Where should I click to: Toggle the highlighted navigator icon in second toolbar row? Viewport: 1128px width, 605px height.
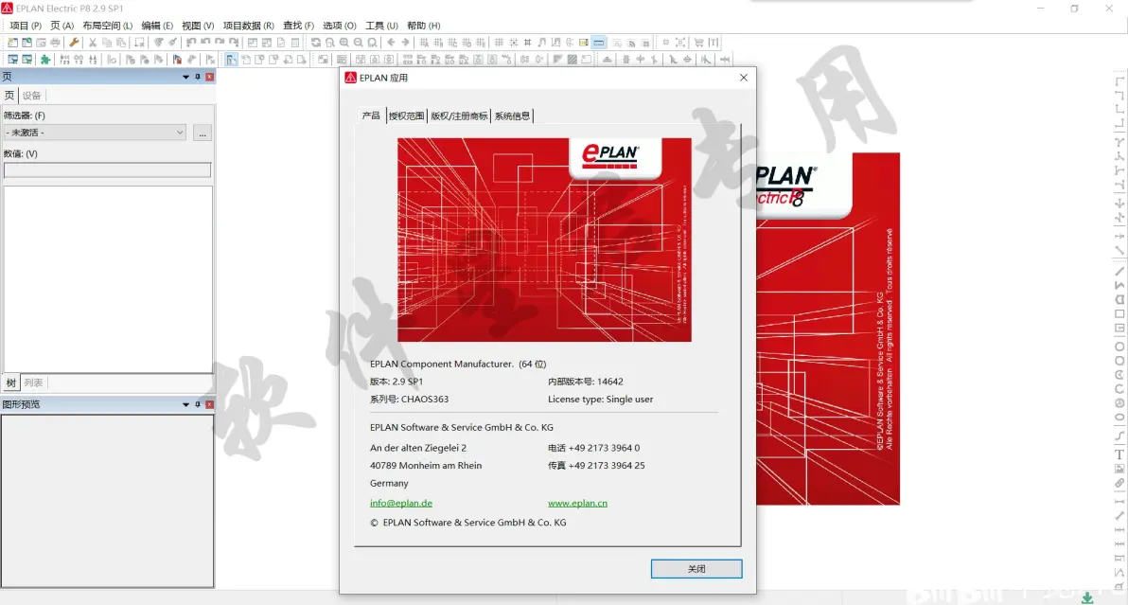[232, 60]
